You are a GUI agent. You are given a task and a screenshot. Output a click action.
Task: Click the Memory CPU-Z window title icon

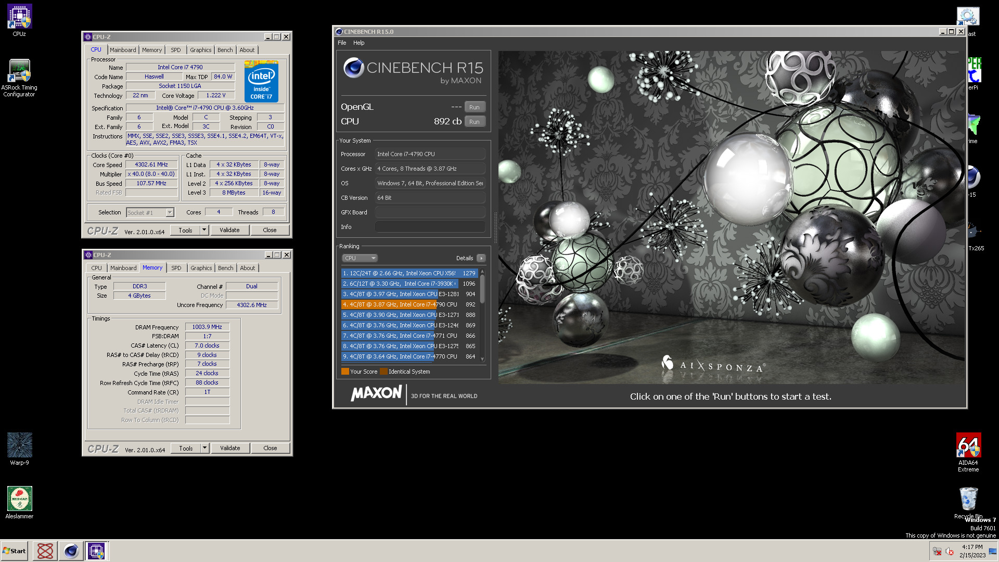[x=88, y=255]
